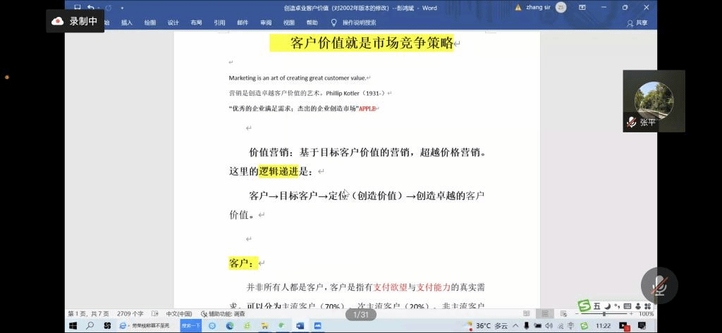The image size is (722, 333).
Task: Open the quick access toolbar customize dropdown
Action: (x=122, y=8)
